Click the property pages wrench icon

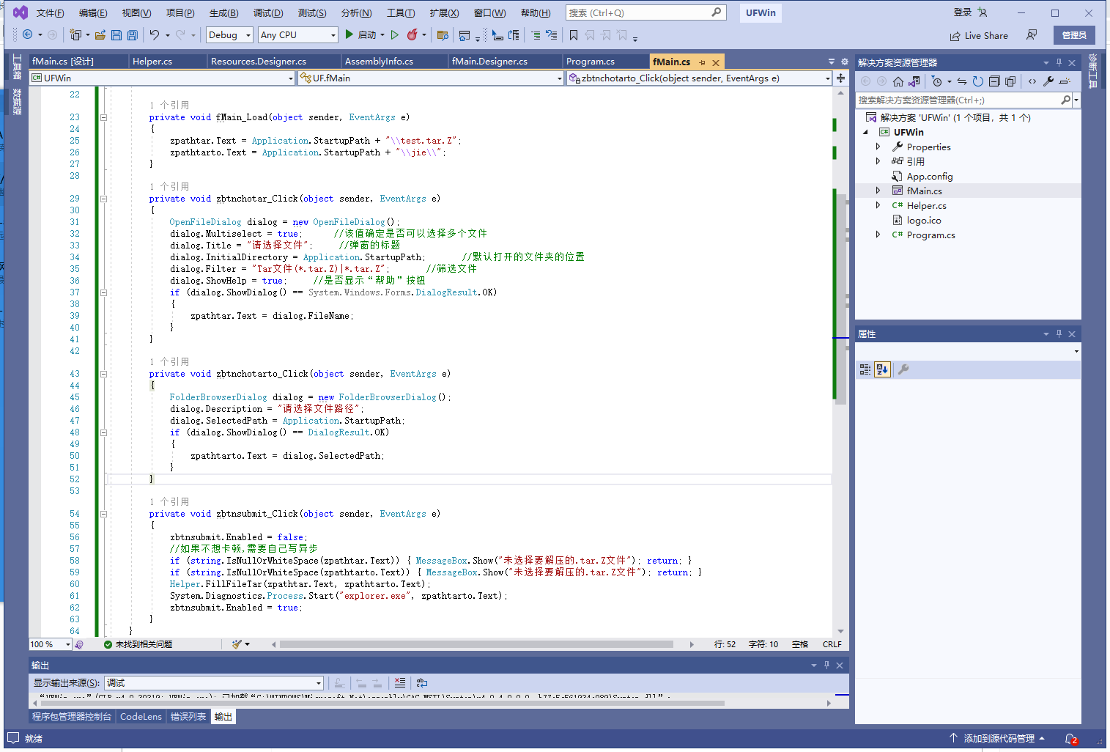(x=903, y=369)
